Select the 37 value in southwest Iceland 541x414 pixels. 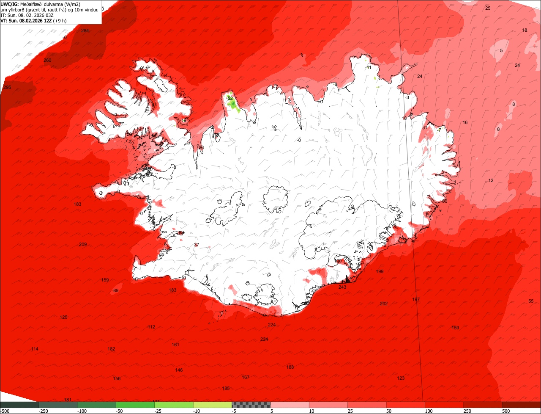click(x=196, y=245)
